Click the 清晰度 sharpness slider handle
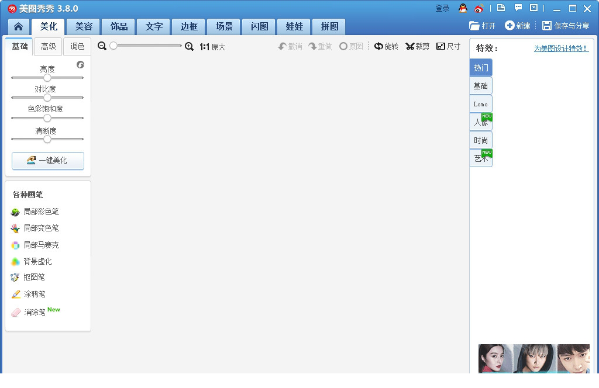 [47, 139]
